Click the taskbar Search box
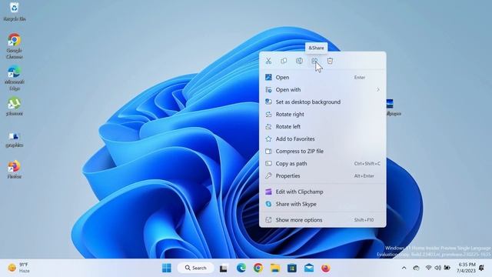Viewport: 492px width, 277px height. (196, 268)
